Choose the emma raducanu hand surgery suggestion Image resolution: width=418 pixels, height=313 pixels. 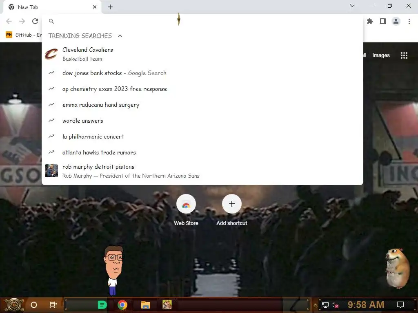tap(202, 105)
